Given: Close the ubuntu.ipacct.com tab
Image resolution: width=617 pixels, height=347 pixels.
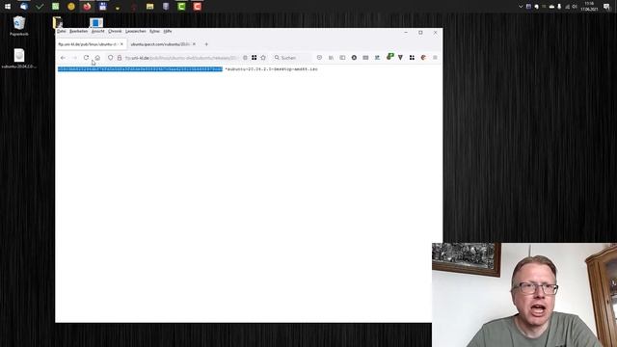Looking at the screenshot, I should tap(194, 44).
